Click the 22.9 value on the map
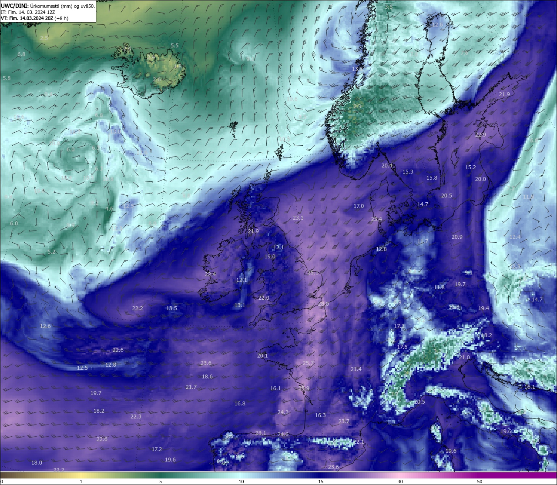The width and height of the screenshot is (557, 485). 480,135
